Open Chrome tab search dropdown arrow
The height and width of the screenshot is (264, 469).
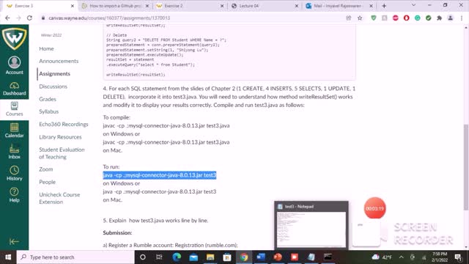point(413,5)
